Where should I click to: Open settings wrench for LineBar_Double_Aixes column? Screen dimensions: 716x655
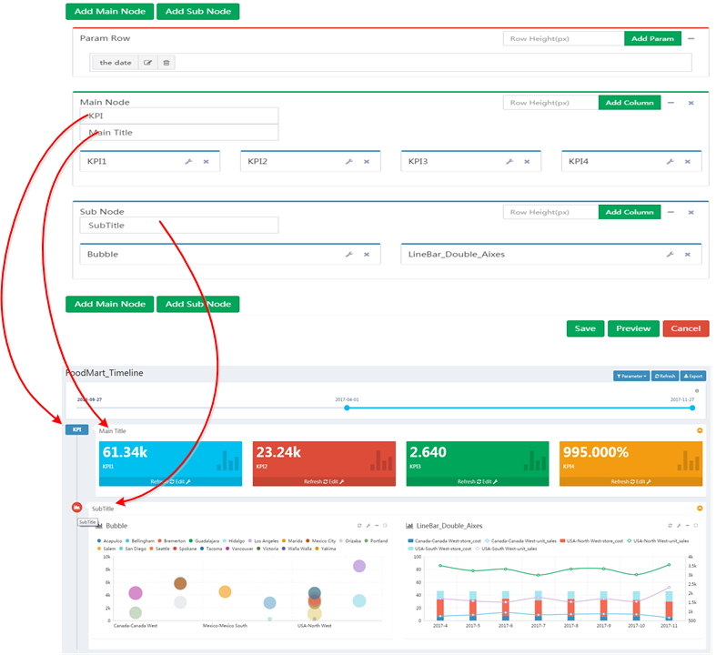pos(671,254)
